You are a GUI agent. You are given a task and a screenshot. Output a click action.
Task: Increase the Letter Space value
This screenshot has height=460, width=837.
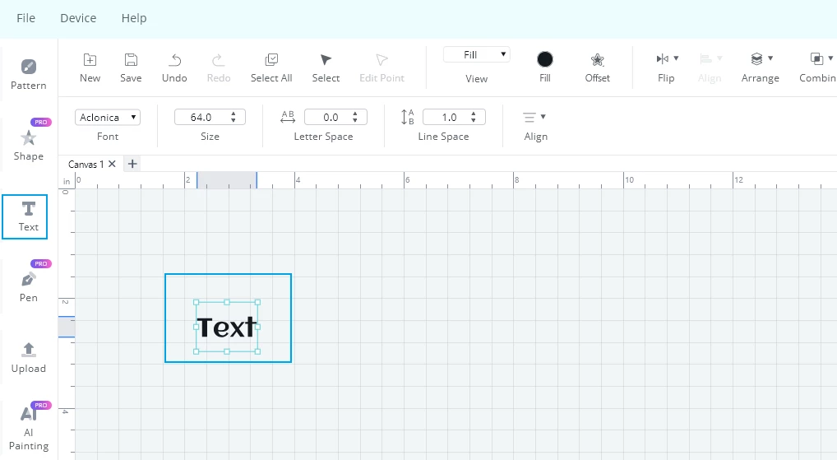[355, 114]
